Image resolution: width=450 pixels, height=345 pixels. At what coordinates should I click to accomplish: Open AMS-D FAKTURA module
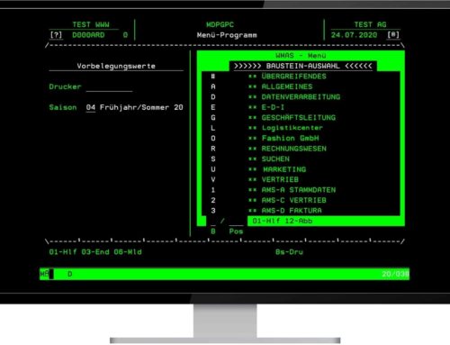(292, 211)
